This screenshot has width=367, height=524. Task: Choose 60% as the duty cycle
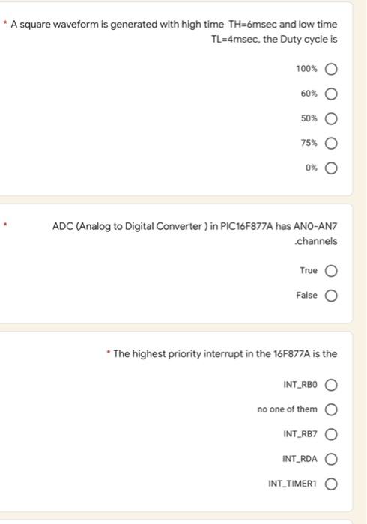coord(331,94)
